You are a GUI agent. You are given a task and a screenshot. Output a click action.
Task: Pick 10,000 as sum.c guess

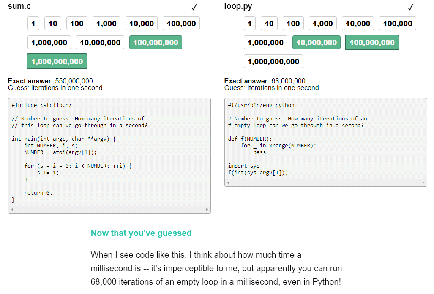coord(142,24)
